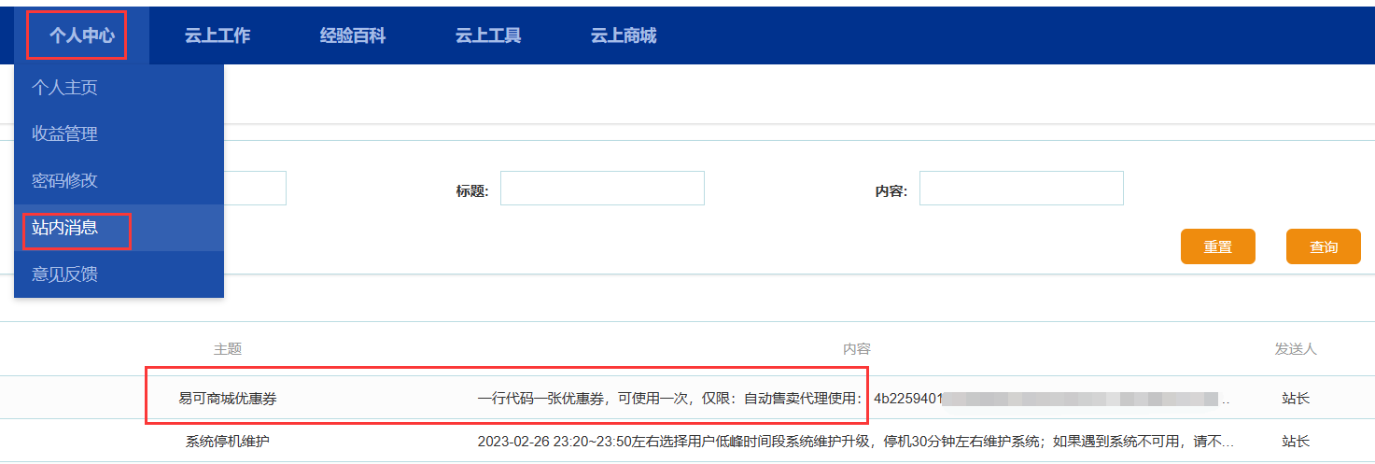Open 意见反馈 from the dropdown menu
The height and width of the screenshot is (464, 1375).
click(x=64, y=274)
